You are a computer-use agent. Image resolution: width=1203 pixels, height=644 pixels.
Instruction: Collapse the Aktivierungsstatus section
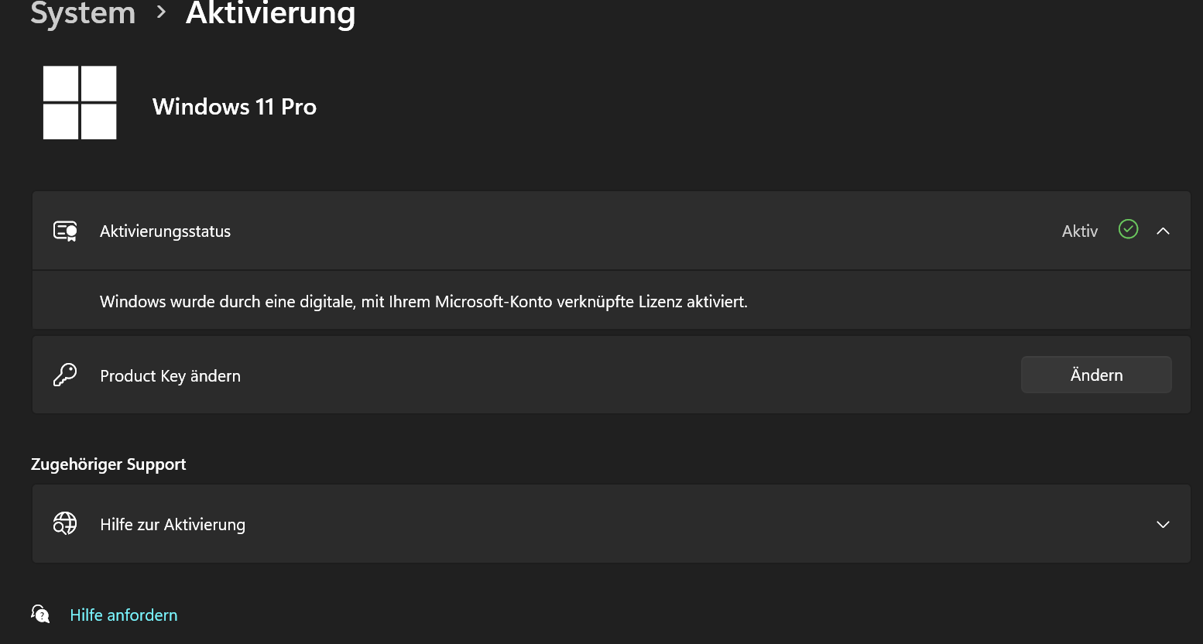[x=1163, y=231]
